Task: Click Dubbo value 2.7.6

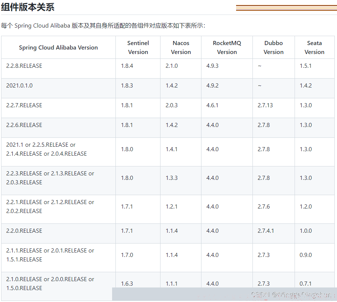Action: point(264,207)
